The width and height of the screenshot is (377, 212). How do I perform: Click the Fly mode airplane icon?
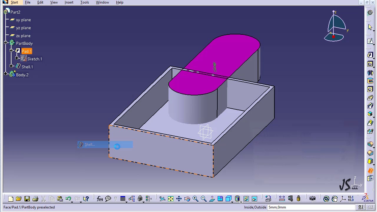pos(162,199)
